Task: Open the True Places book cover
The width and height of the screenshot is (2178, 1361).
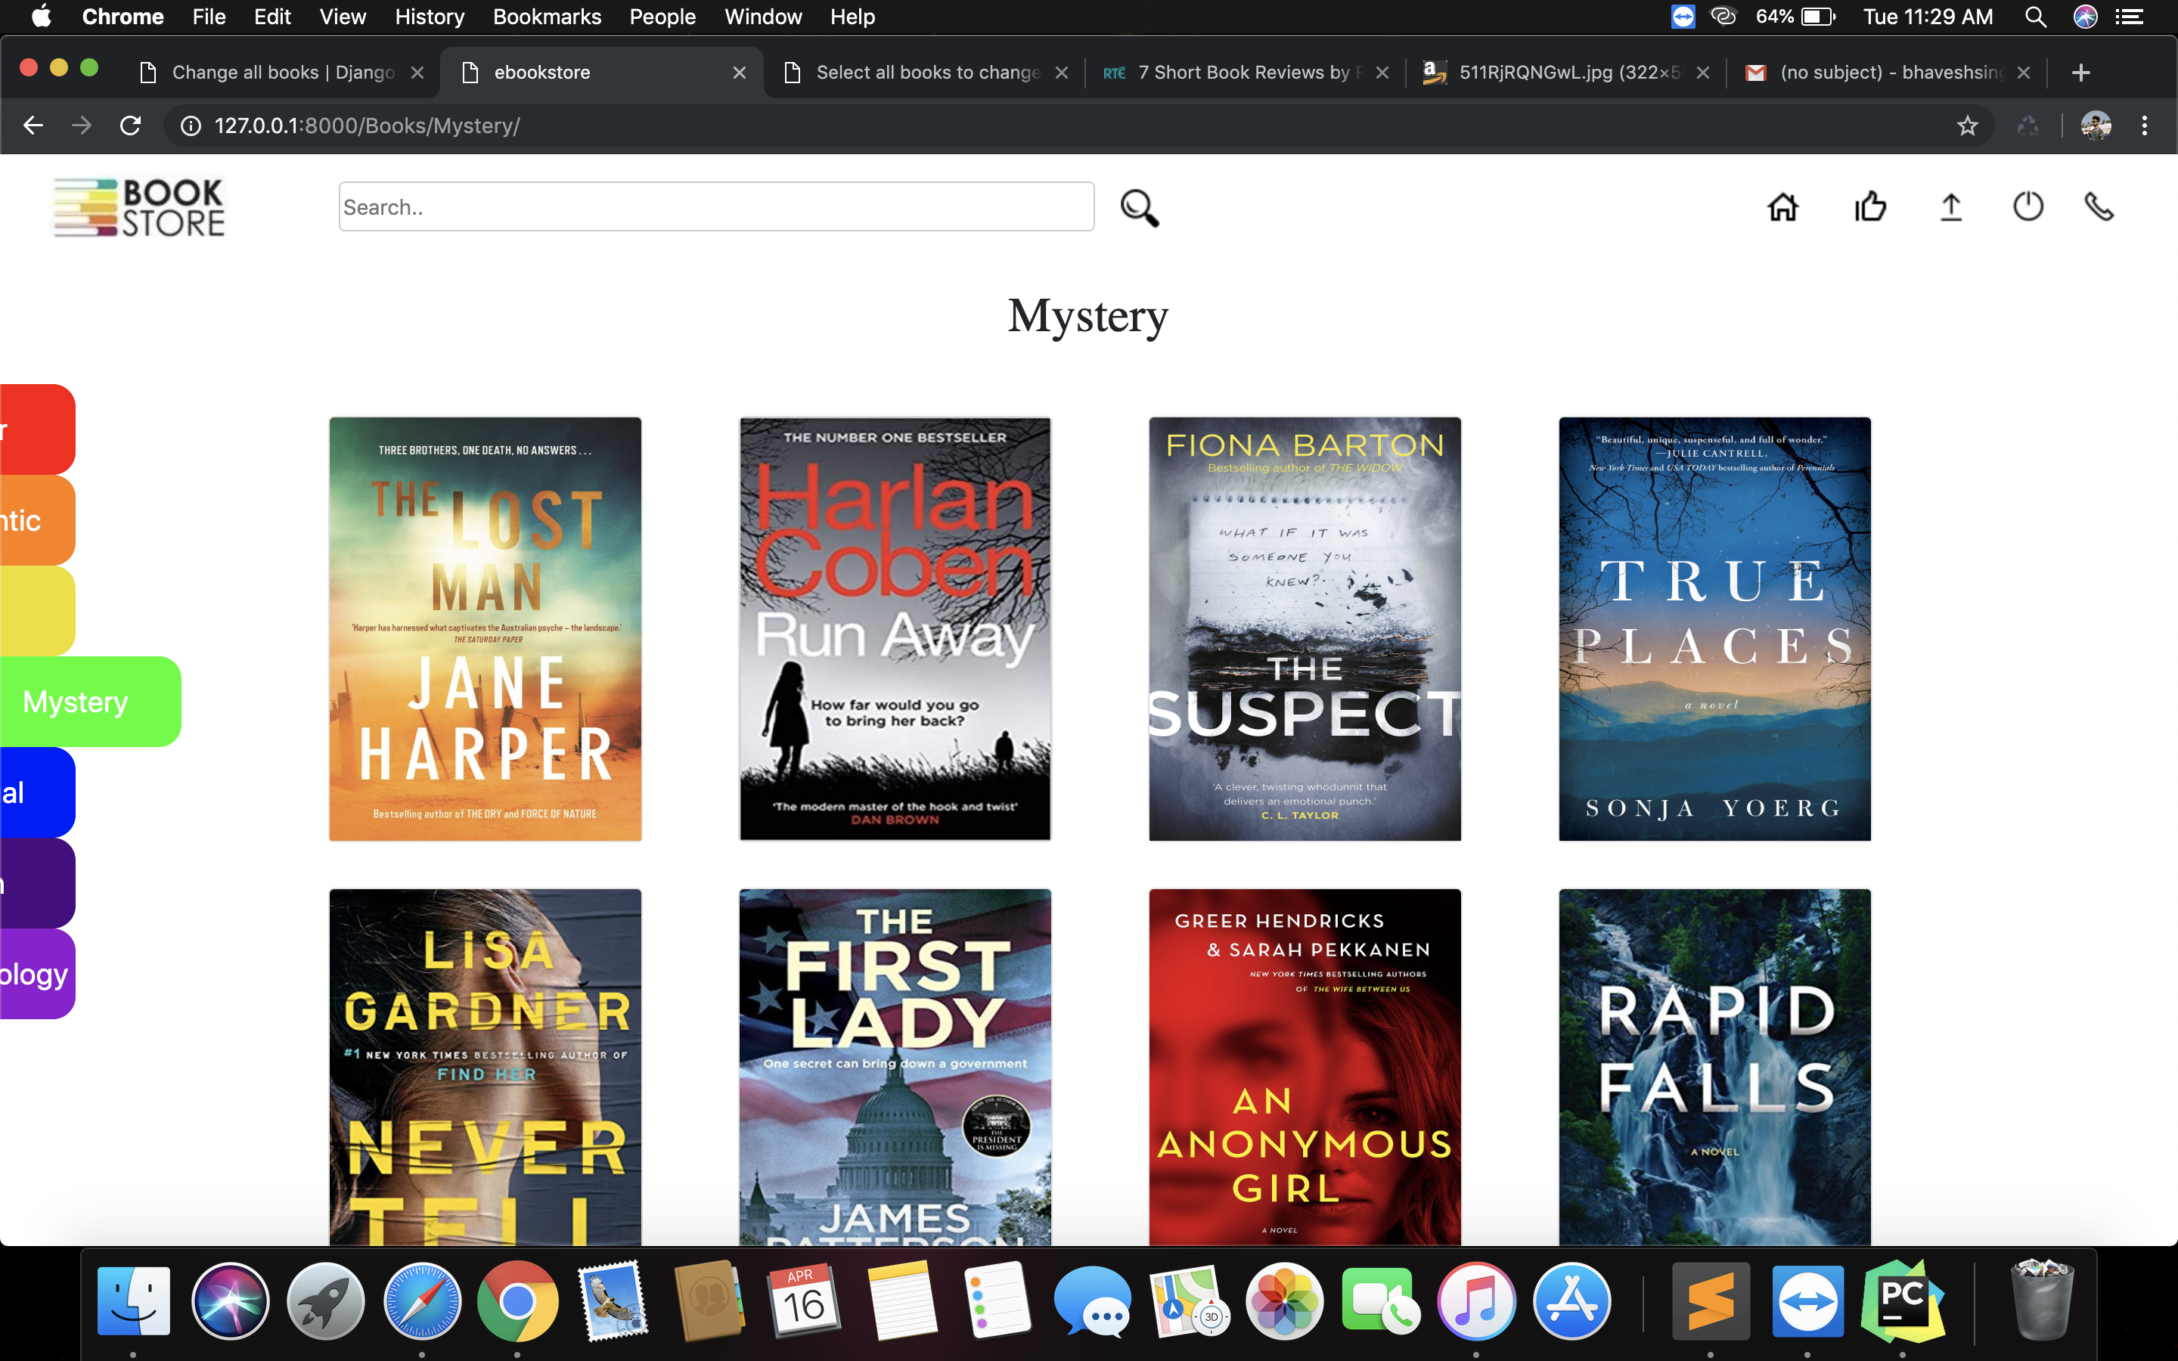Action: coord(1714,628)
